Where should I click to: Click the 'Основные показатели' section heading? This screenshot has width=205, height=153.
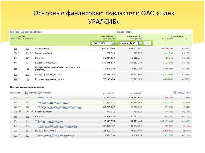pyautogui.click(x=26, y=32)
